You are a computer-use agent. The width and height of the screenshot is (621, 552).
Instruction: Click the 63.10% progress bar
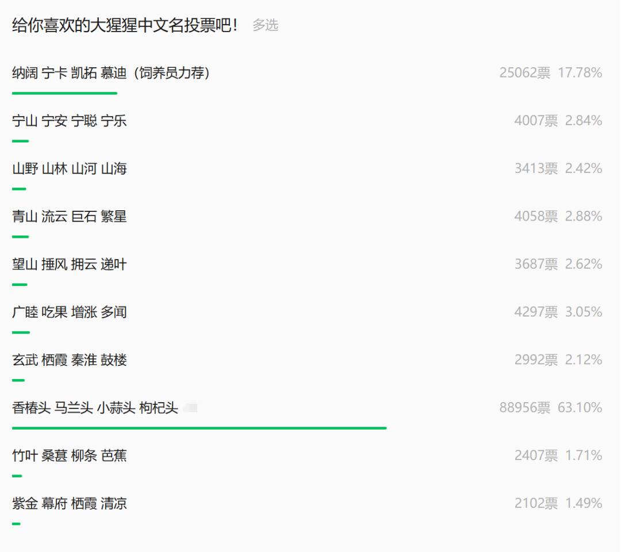pos(199,428)
